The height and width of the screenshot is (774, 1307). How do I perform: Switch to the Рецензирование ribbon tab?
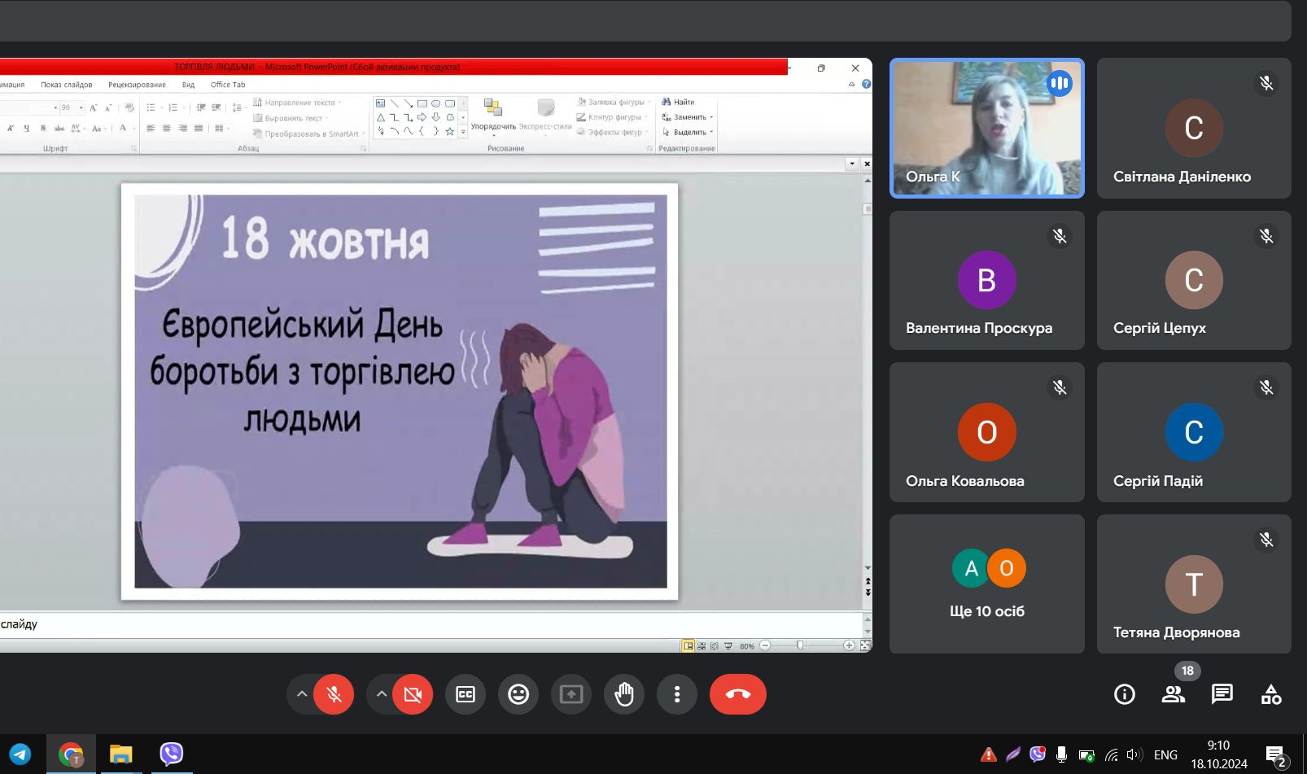pyautogui.click(x=137, y=85)
